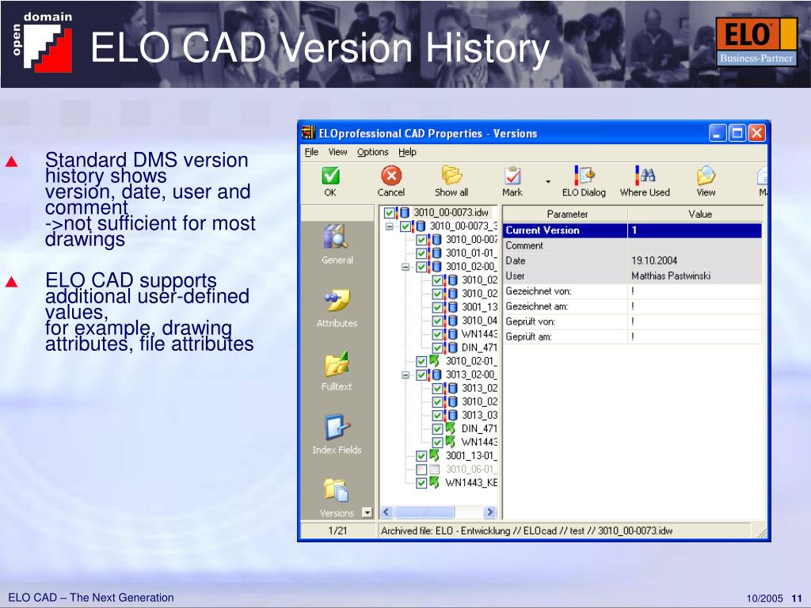The image size is (811, 608).
Task: Click the OK green checkmark toolbar icon
Action: [330, 176]
